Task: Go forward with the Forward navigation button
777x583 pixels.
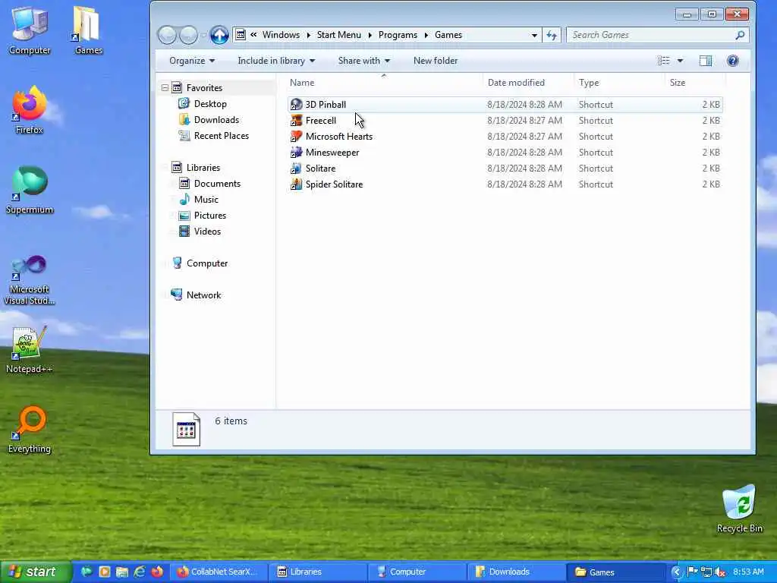Action: click(188, 35)
